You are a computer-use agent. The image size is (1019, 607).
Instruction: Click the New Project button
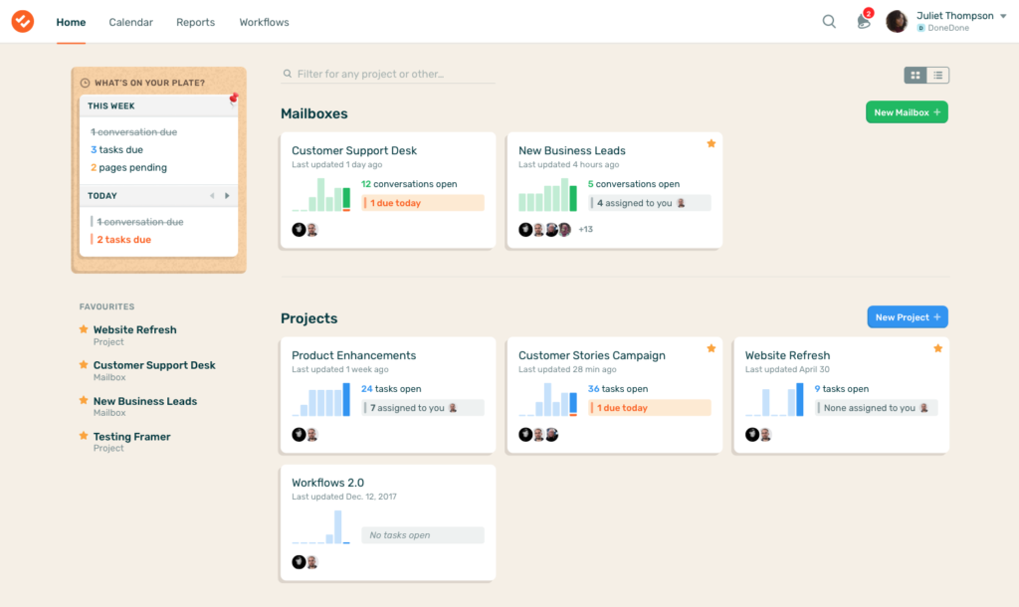coord(907,316)
